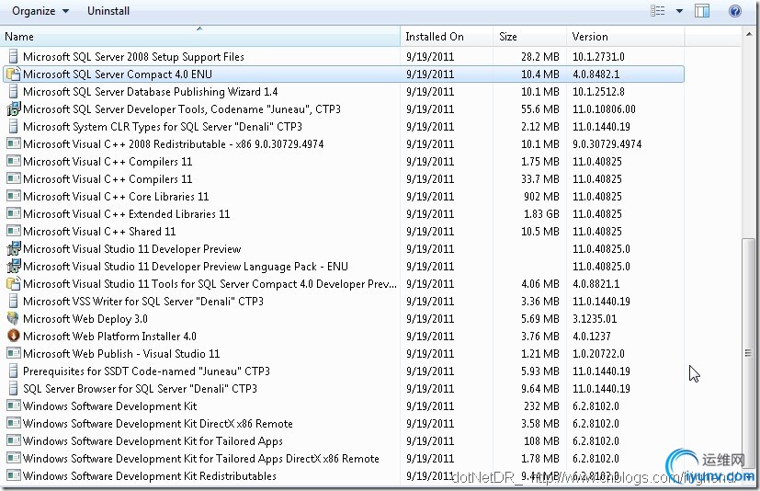The height and width of the screenshot is (491, 760).
Task: Select the Tools for SQL Server Compact icon
Action: (14, 283)
